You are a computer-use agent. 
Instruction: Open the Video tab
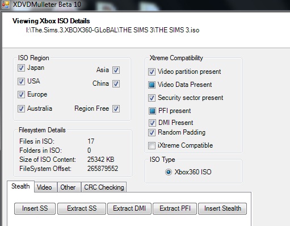coord(45,187)
